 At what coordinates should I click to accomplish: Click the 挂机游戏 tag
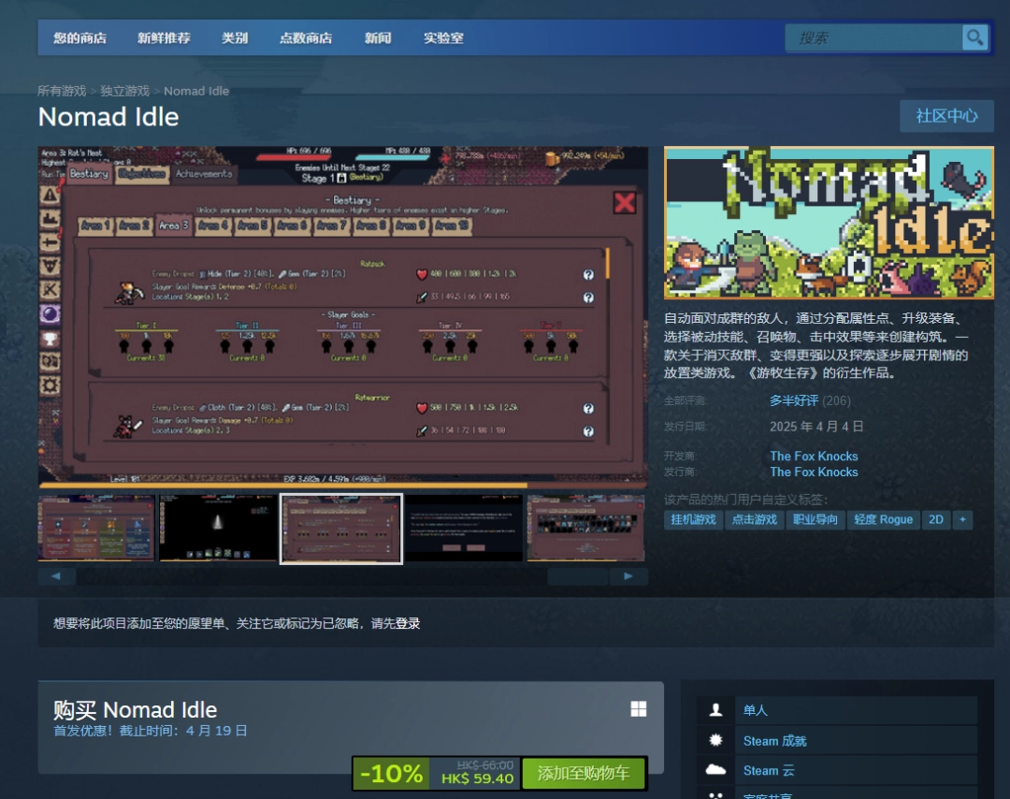pyautogui.click(x=693, y=519)
